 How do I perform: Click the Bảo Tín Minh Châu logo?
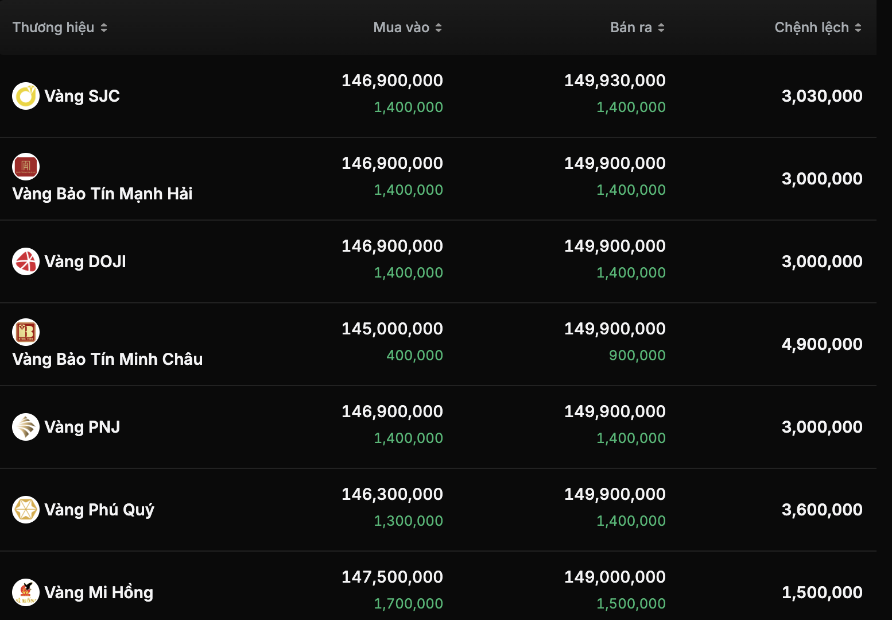coord(26,332)
